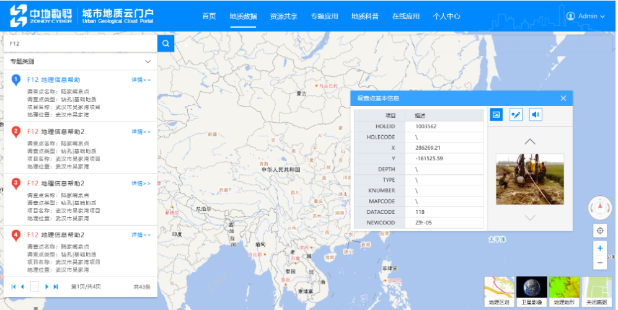Show next photo with down chevron
Viewport: 618px width, 310px height.
(530, 218)
